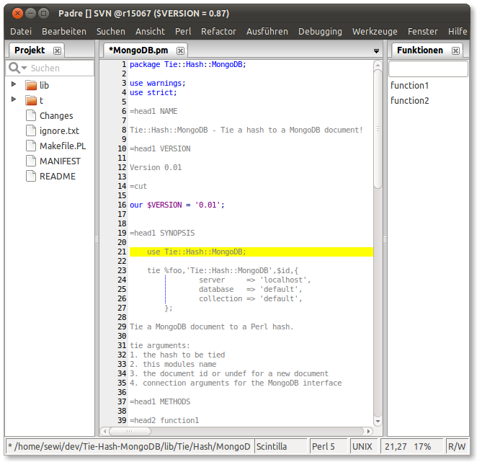Close the Funktionen panel tab
Image resolution: width=477 pixels, height=462 pixels.
455,50
